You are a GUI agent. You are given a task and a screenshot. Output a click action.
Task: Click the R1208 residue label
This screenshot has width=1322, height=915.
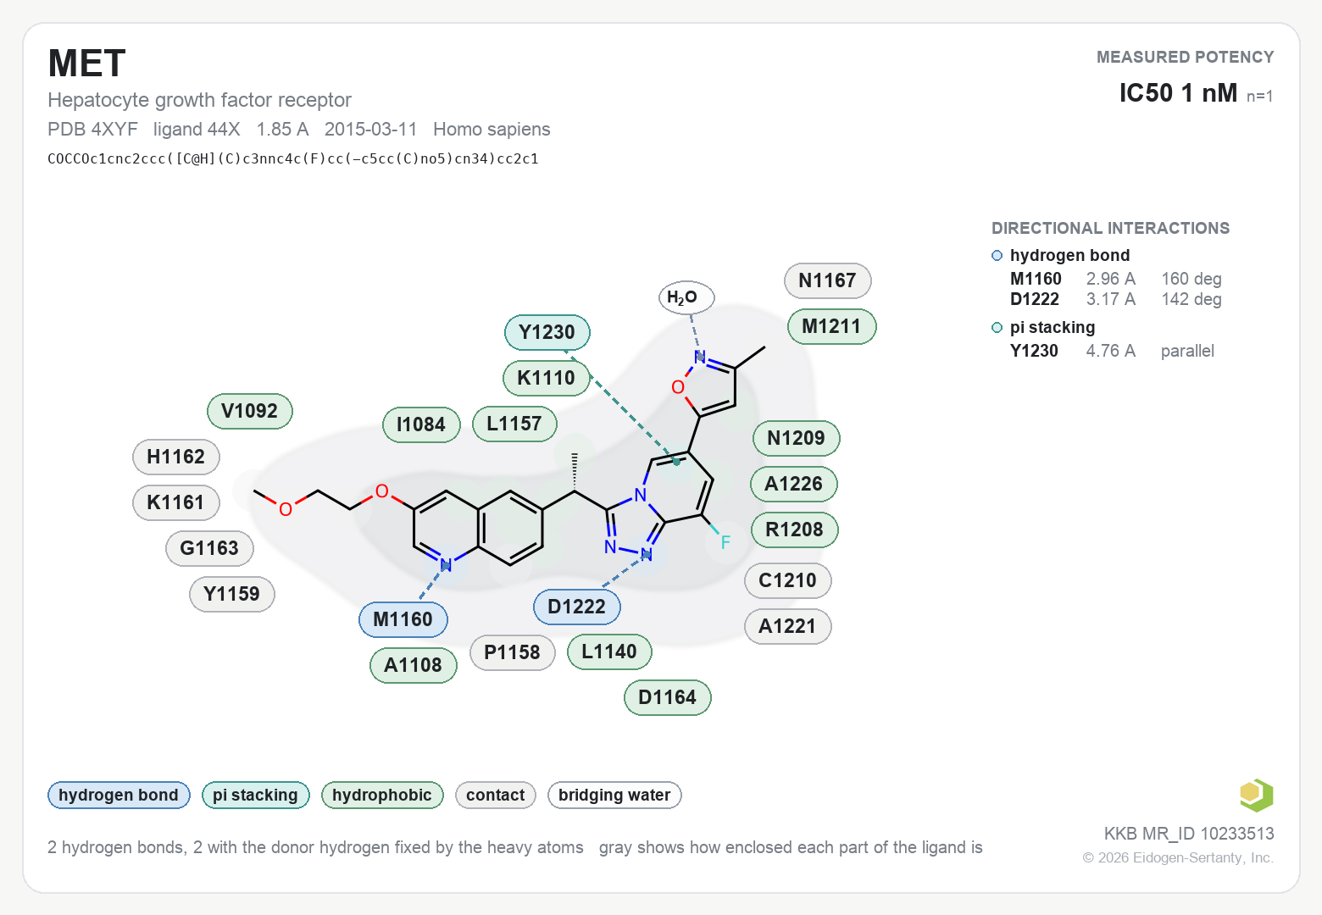(795, 530)
